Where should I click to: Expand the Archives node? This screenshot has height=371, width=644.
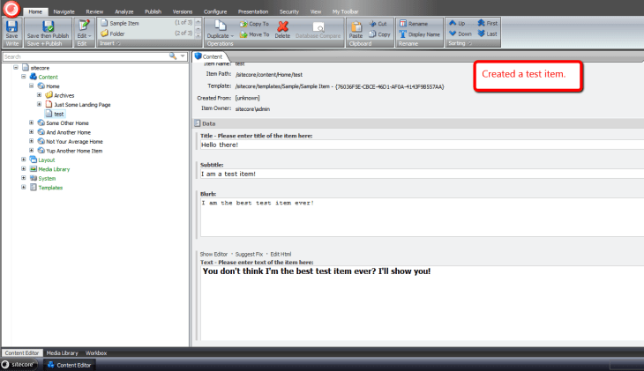tap(40, 95)
